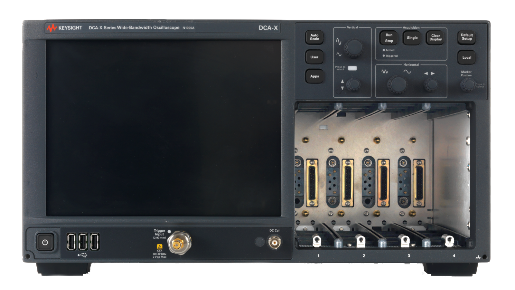This screenshot has width=515, height=290.
Task: Click the large Horizontal scale knob
Action: 397,85
